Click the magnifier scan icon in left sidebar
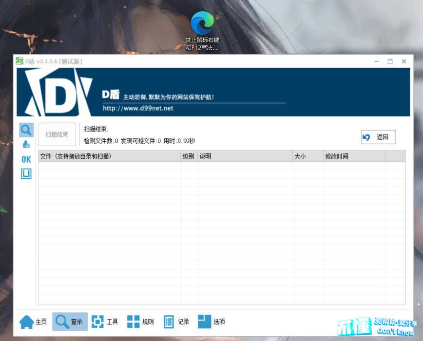 [x=26, y=130]
